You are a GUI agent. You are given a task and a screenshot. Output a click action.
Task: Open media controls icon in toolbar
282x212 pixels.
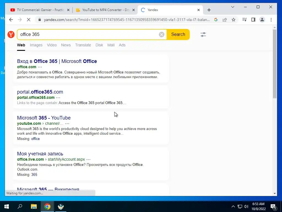tap(245, 20)
